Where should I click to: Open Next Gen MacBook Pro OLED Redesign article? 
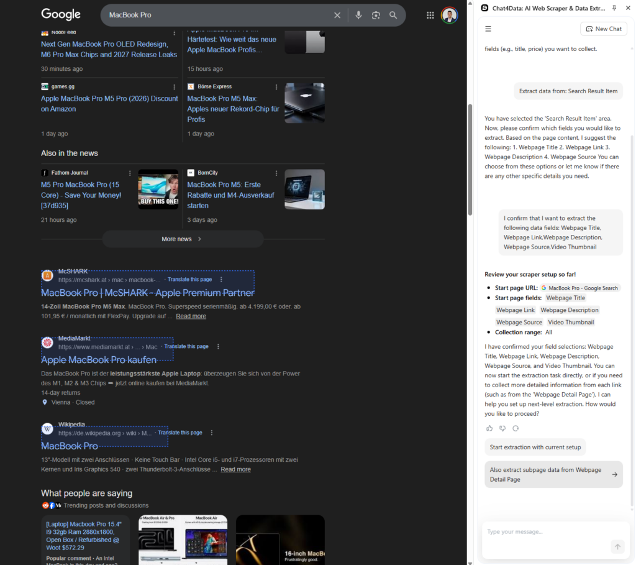pos(109,49)
